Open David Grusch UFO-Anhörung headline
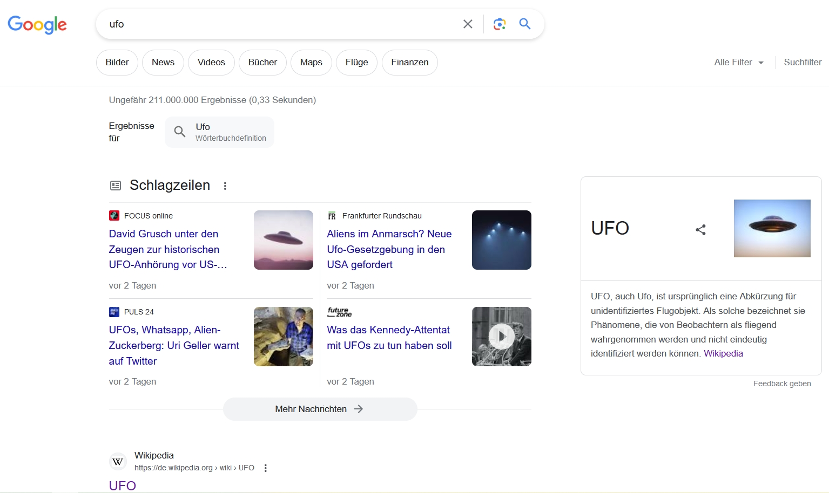The width and height of the screenshot is (829, 493). [x=168, y=249]
